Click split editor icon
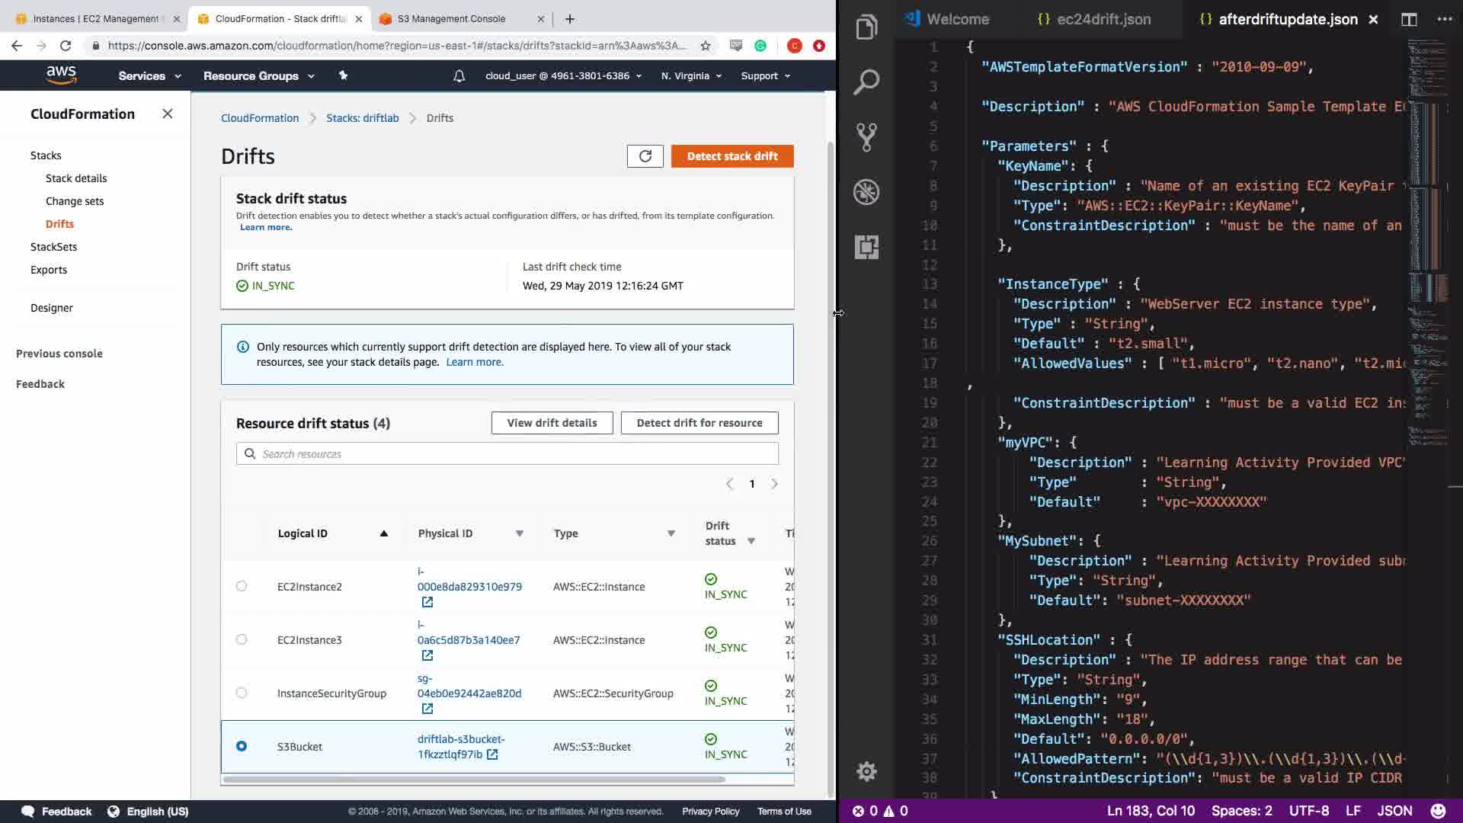1463x823 pixels. [1409, 20]
